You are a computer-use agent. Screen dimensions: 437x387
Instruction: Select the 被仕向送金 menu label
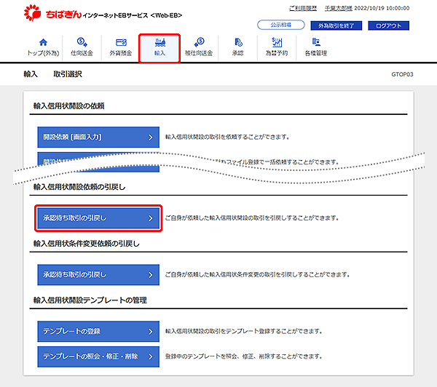click(199, 53)
